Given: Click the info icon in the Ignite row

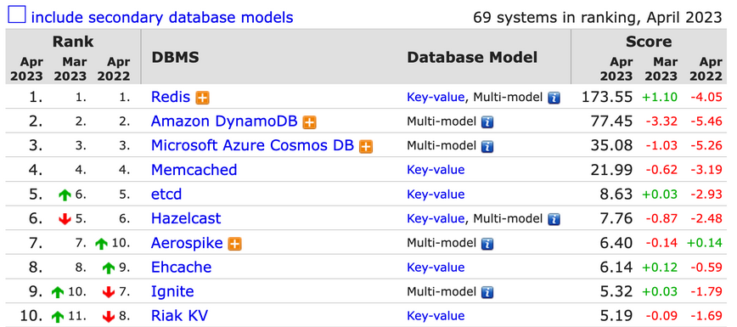Looking at the screenshot, I should point(487,292).
